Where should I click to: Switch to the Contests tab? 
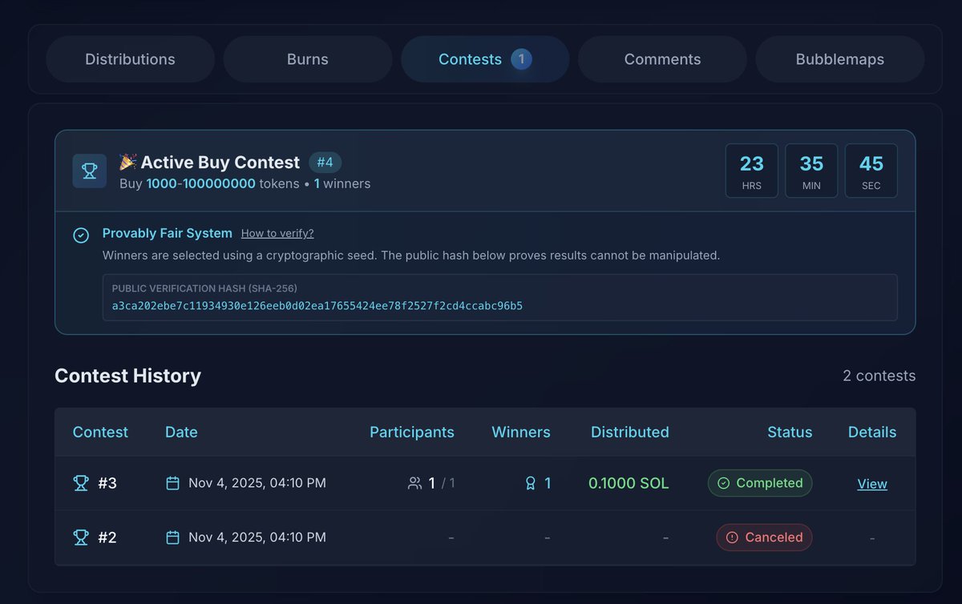coord(484,58)
